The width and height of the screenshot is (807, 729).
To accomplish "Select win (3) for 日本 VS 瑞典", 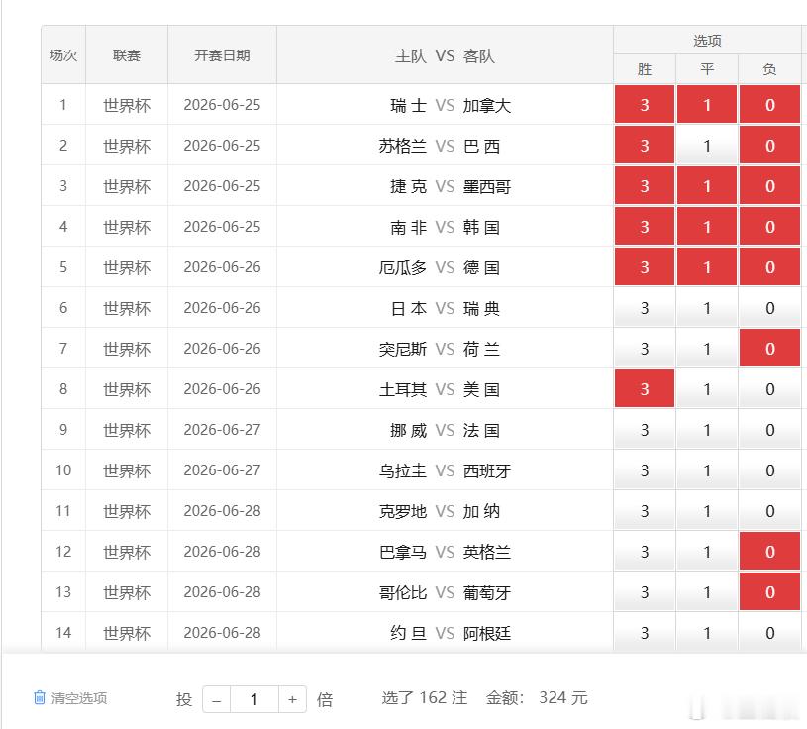I will click(645, 308).
